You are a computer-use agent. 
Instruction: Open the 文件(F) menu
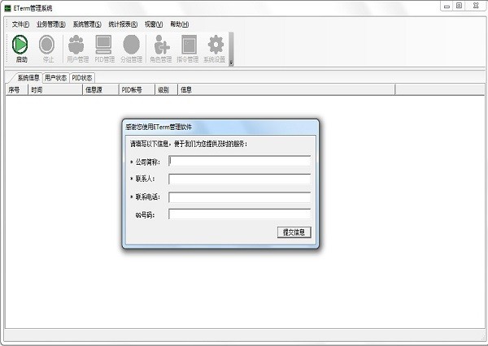point(21,24)
